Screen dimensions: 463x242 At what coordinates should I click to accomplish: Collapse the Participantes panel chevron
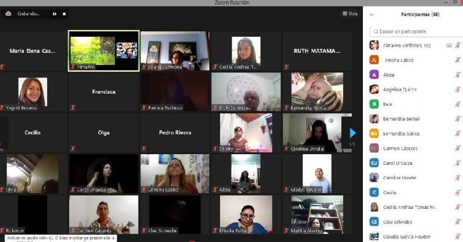(x=371, y=14)
